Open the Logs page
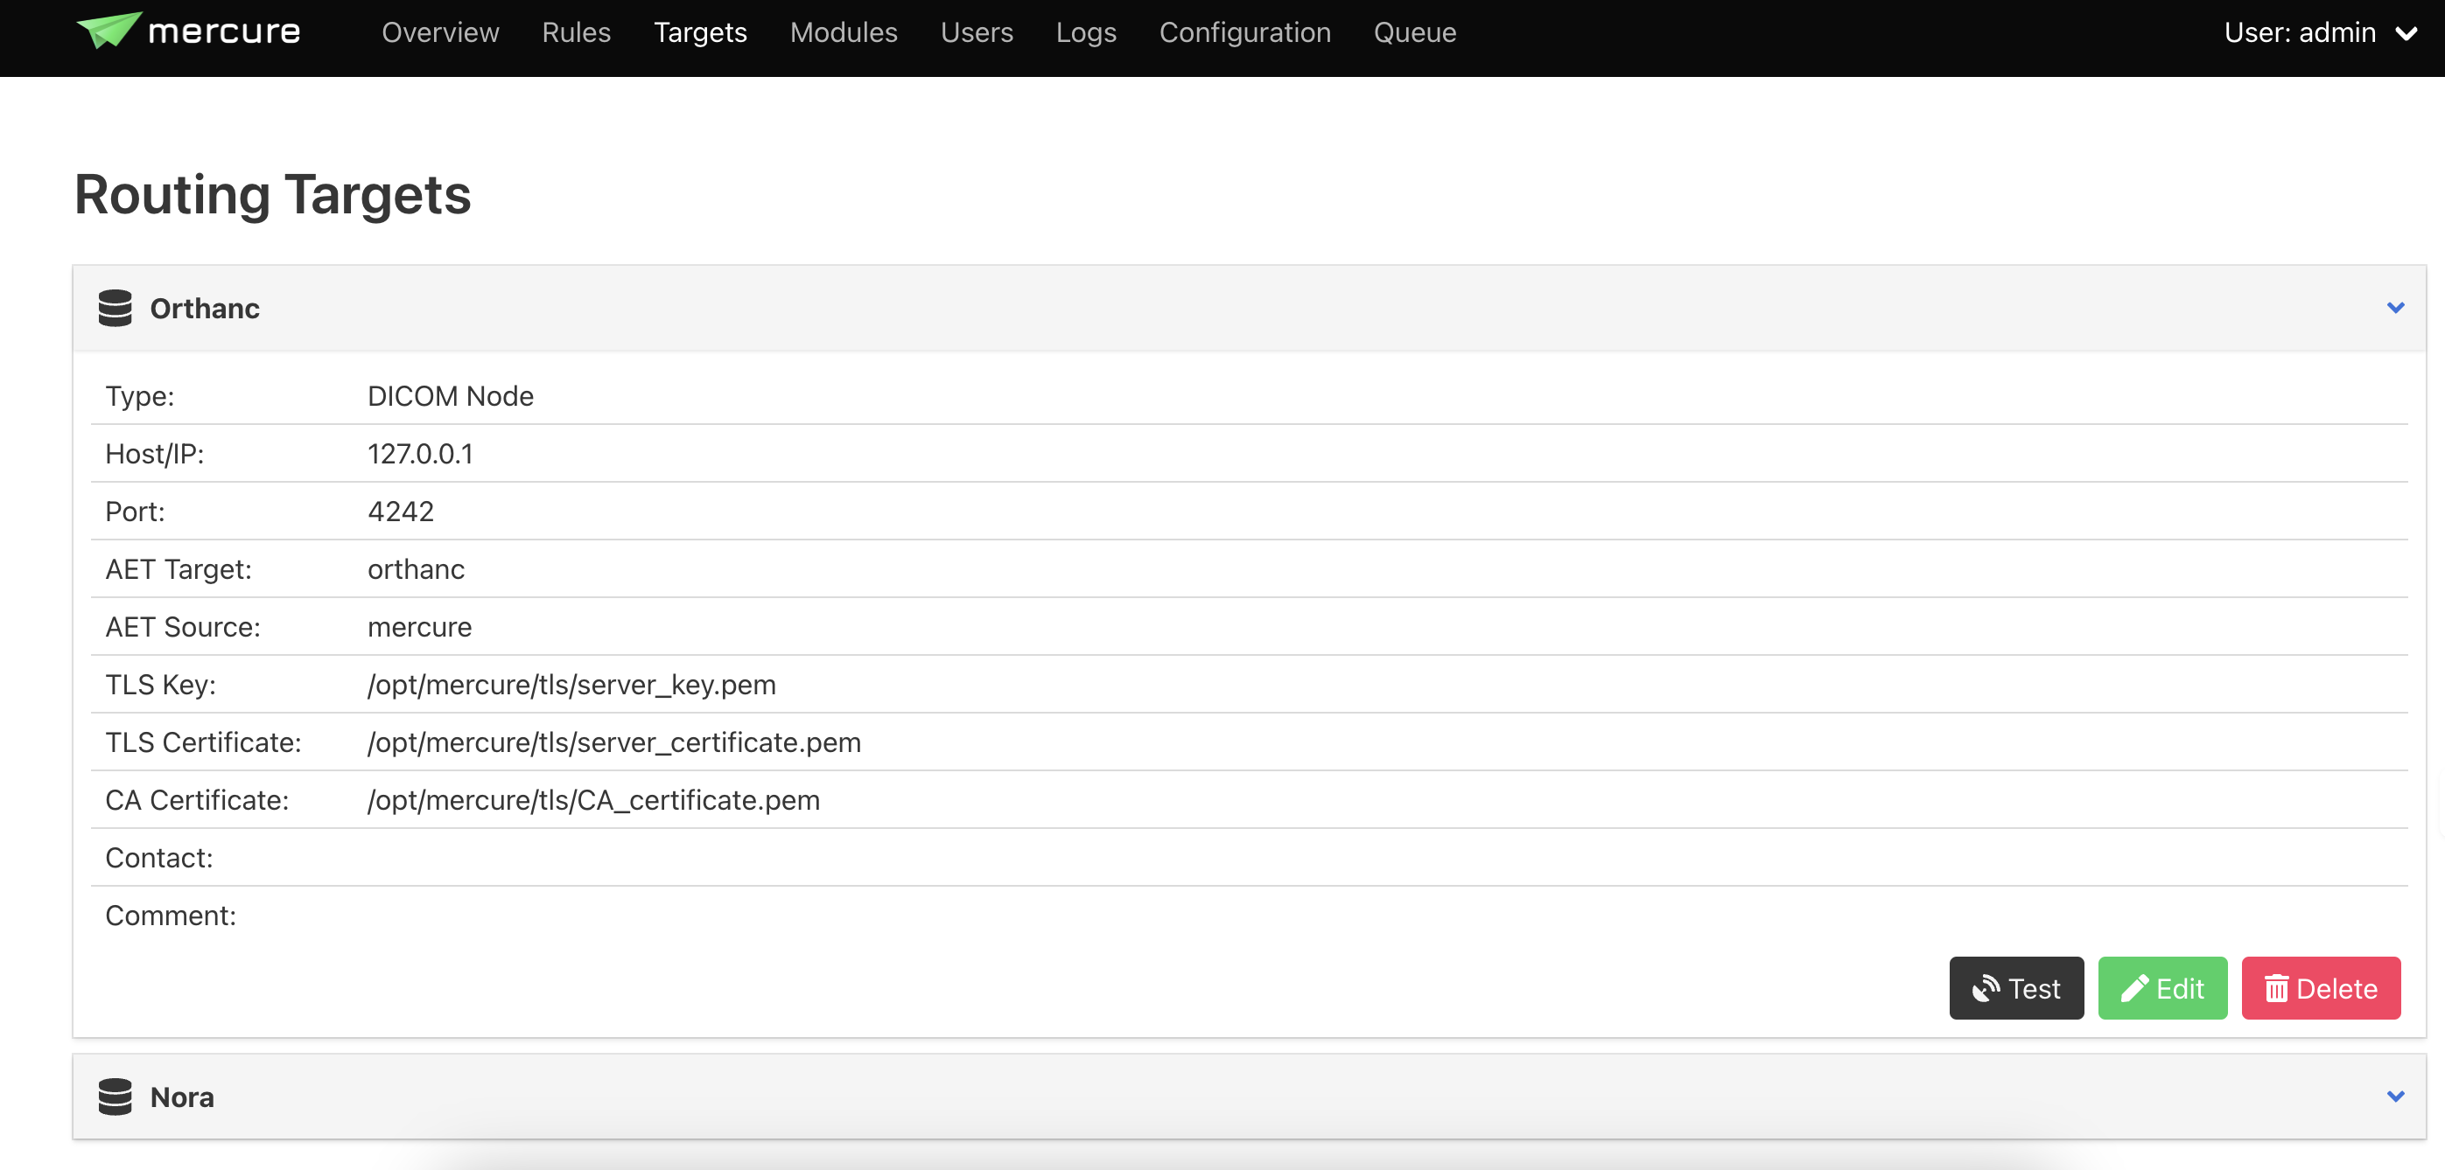Viewport: 2445px width, 1170px height. pyautogui.click(x=1086, y=33)
